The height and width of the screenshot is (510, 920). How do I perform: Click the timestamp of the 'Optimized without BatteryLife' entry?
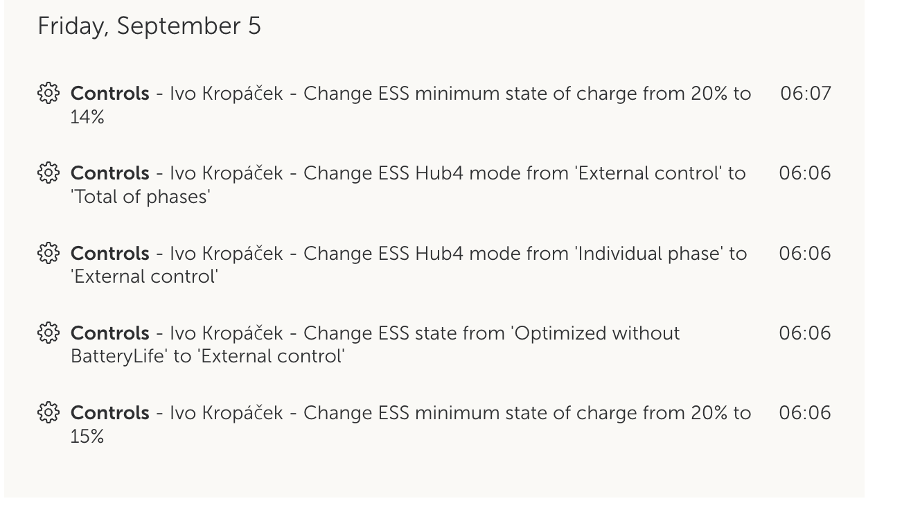click(804, 333)
